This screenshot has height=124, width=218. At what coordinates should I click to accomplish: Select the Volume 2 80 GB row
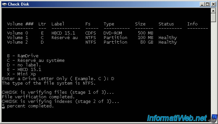point(92,42)
